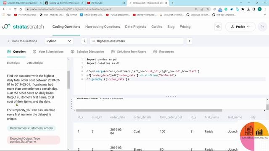The height and width of the screenshot is (151, 269).
Task: Open the browser home page icon
Action: click(21, 9)
